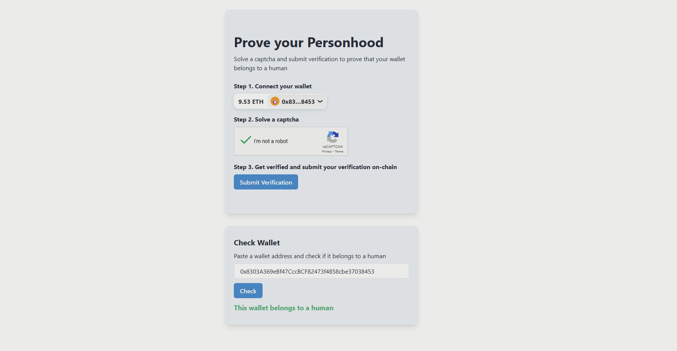The width and height of the screenshot is (677, 351).
Task: Open the reCAPTCHA Privacy link
Action: point(327,151)
